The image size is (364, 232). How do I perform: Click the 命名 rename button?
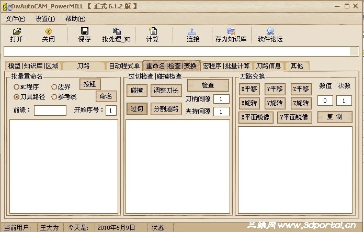pyautogui.click(x=106, y=96)
